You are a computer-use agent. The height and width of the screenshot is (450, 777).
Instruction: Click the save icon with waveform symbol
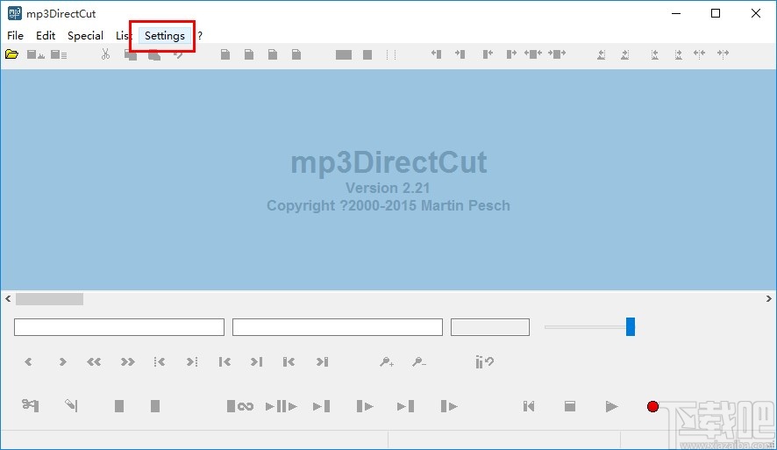35,54
